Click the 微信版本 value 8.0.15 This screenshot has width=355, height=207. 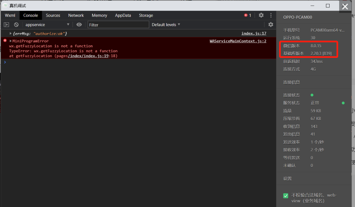316,46
